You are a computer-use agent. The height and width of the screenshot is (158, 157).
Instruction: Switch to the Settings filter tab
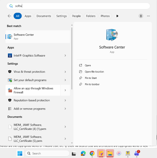(x=61, y=16)
